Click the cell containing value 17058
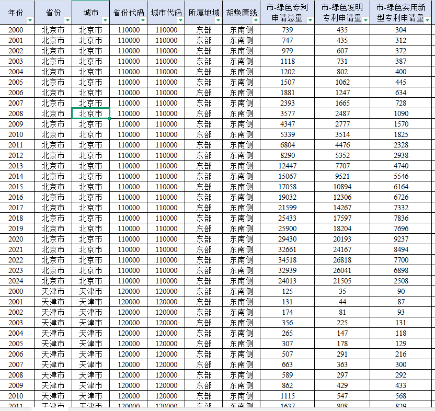The width and height of the screenshot is (435, 411). (x=288, y=187)
